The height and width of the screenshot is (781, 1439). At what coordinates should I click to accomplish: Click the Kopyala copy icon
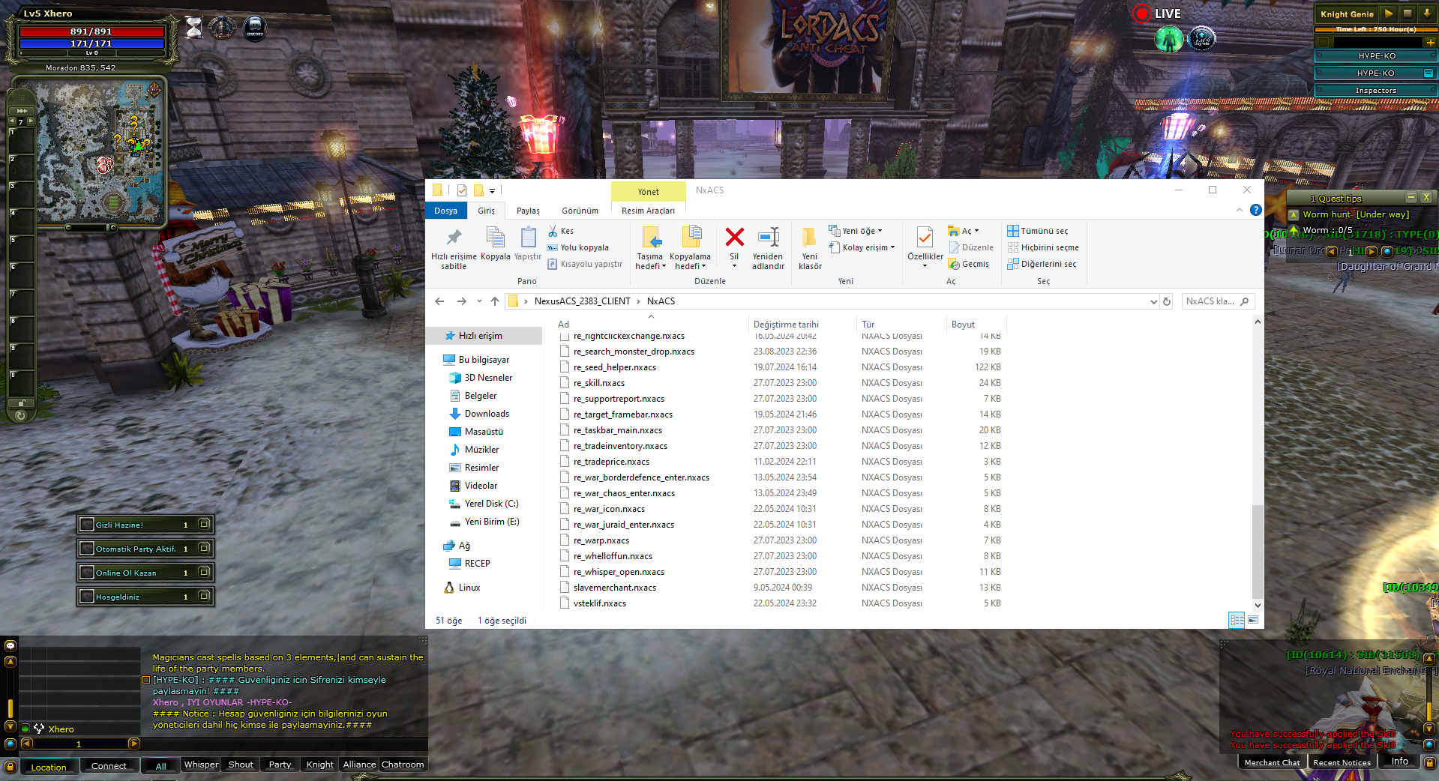pos(495,237)
